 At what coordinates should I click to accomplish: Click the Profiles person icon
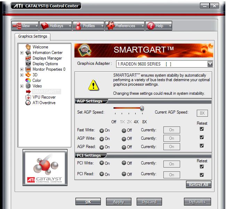[x=78, y=26]
